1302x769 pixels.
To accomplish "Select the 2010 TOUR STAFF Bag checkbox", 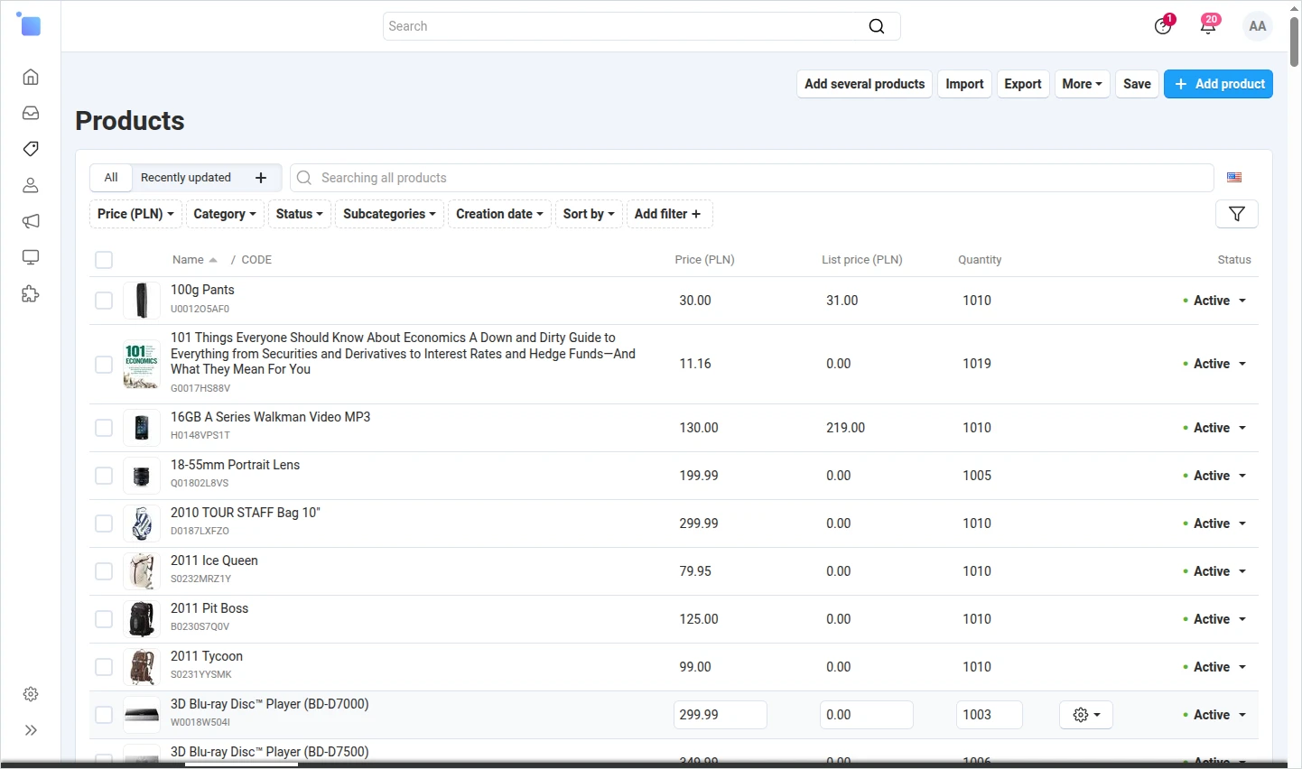I will 104,523.
